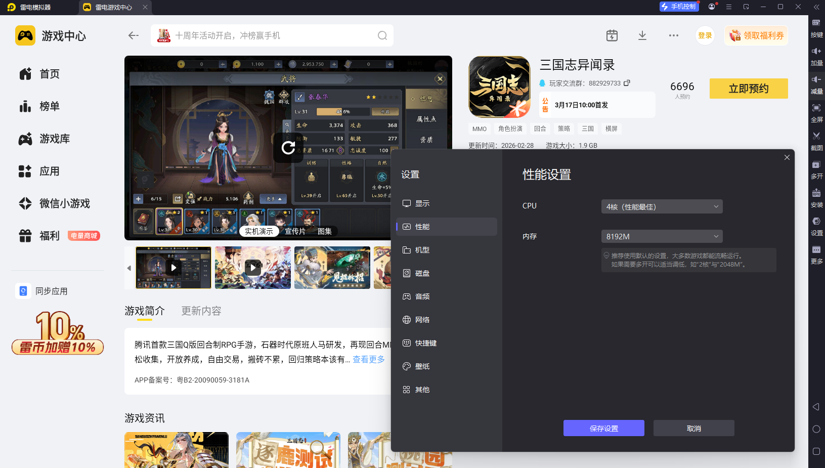Open the calendar check-in icon

click(x=612, y=35)
